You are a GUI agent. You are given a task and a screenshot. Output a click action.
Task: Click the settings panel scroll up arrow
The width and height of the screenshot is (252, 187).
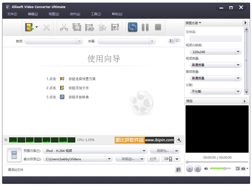[246, 29]
